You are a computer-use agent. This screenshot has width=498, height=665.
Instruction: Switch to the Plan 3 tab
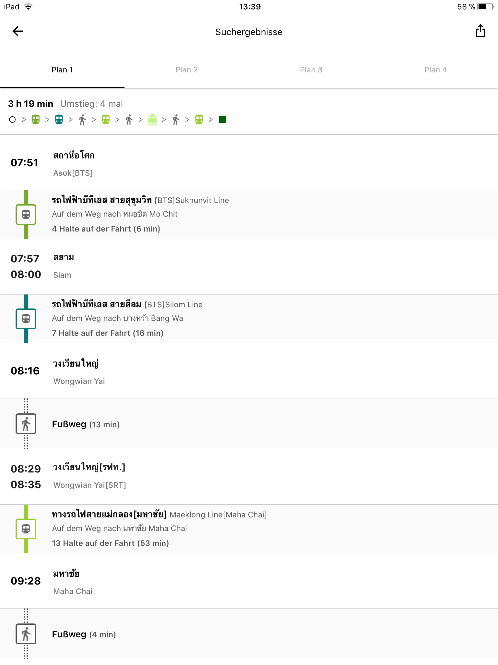click(311, 70)
